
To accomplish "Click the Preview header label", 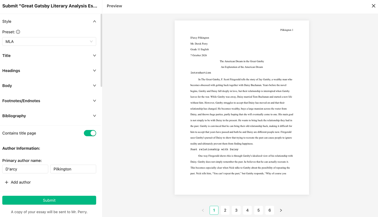I will [114, 6].
